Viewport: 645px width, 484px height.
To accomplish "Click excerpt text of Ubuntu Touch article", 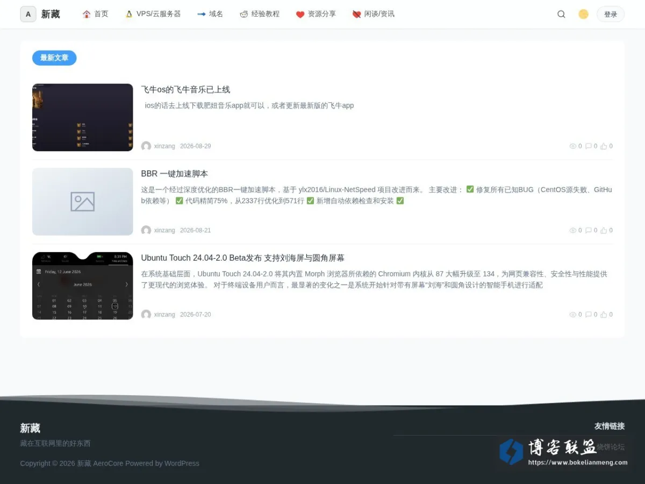I will point(374,280).
